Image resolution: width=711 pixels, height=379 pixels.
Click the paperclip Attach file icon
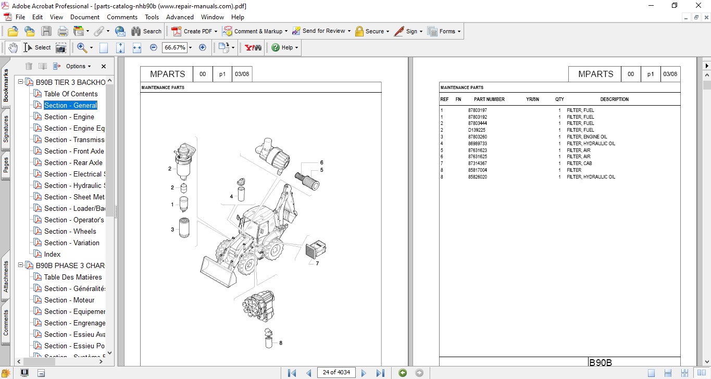[99, 31]
